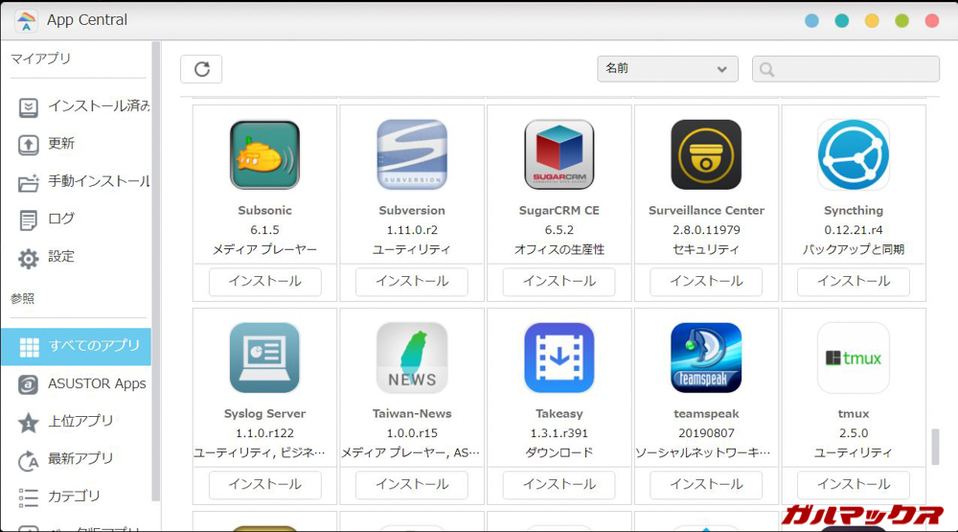Expand the 名前 sort dropdown
This screenshot has height=532, width=958.
tap(667, 69)
